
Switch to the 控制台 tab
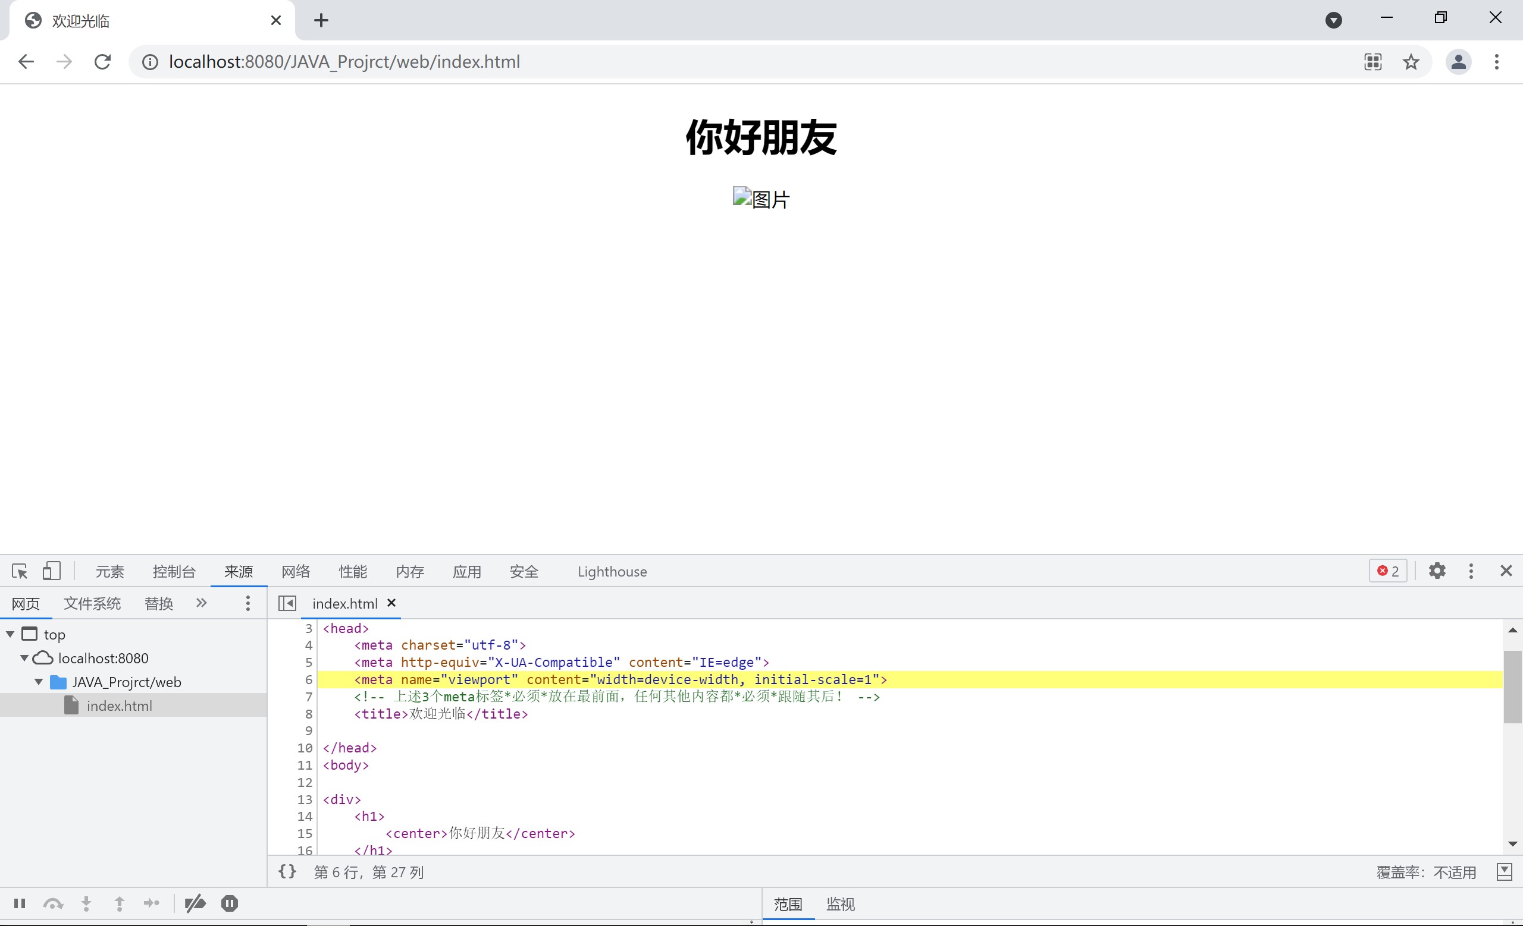[x=174, y=572]
